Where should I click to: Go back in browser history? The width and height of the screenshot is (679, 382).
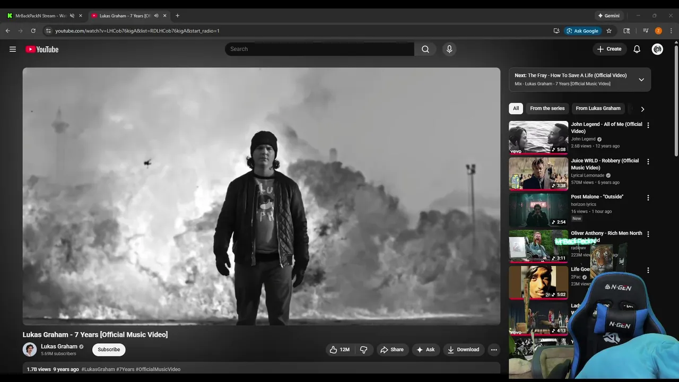tap(8, 31)
